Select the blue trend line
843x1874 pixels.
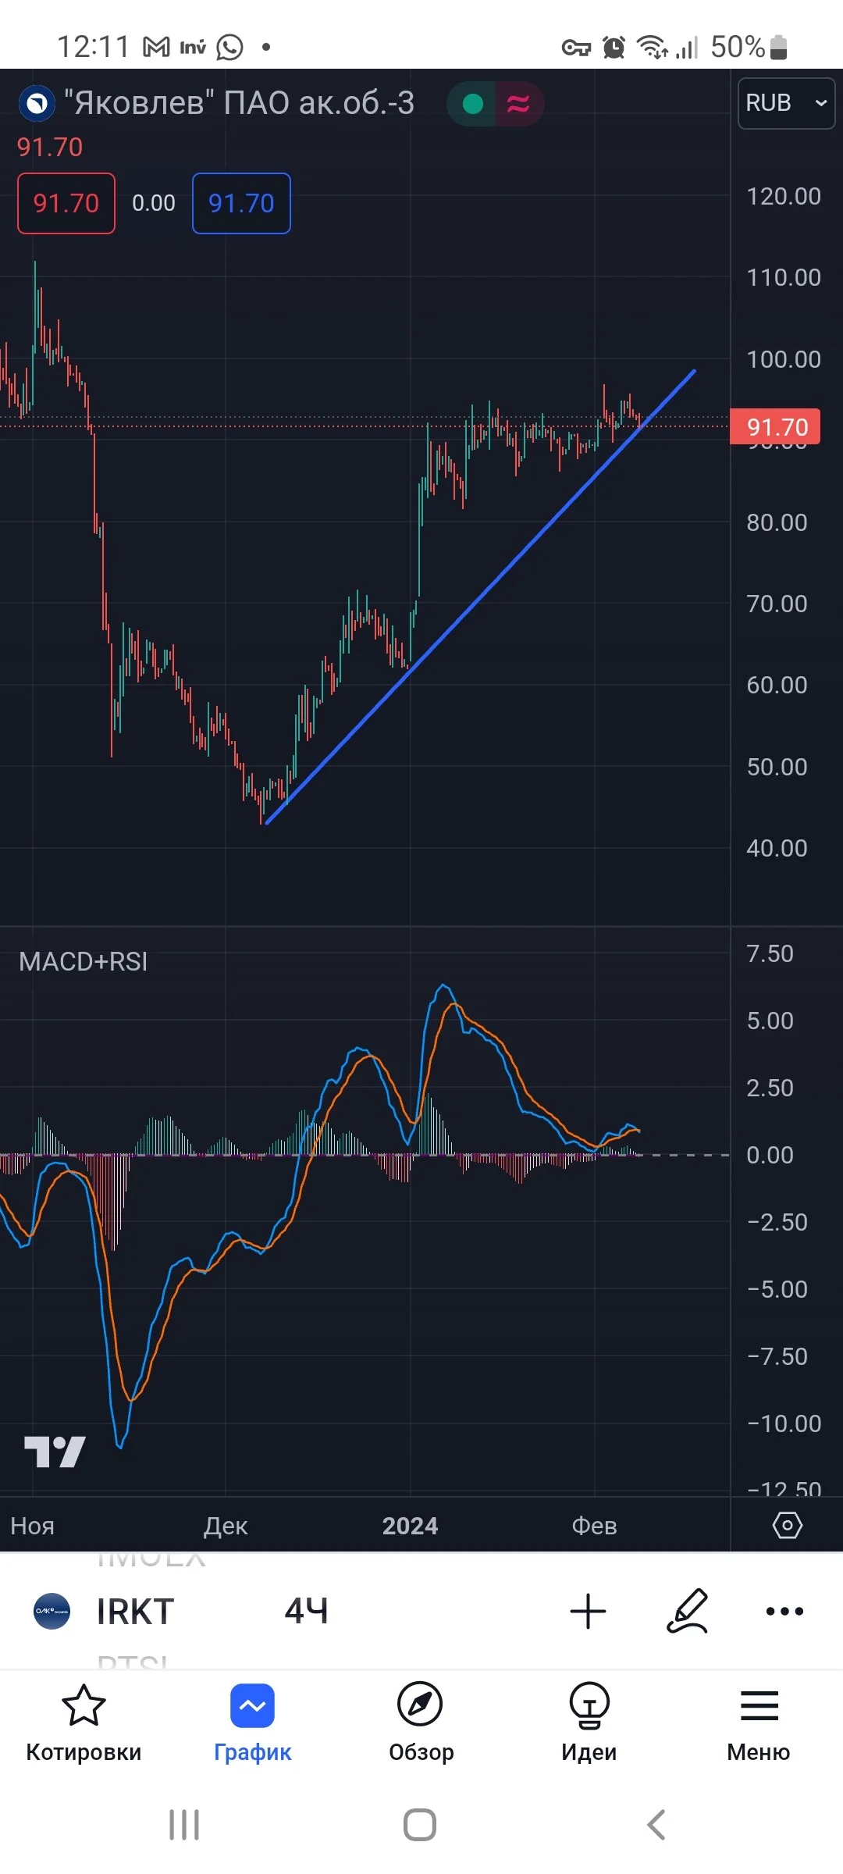tap(480, 597)
